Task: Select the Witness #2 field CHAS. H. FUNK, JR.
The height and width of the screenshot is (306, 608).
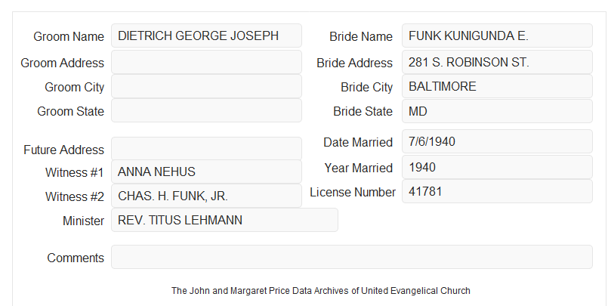Action: [206, 196]
